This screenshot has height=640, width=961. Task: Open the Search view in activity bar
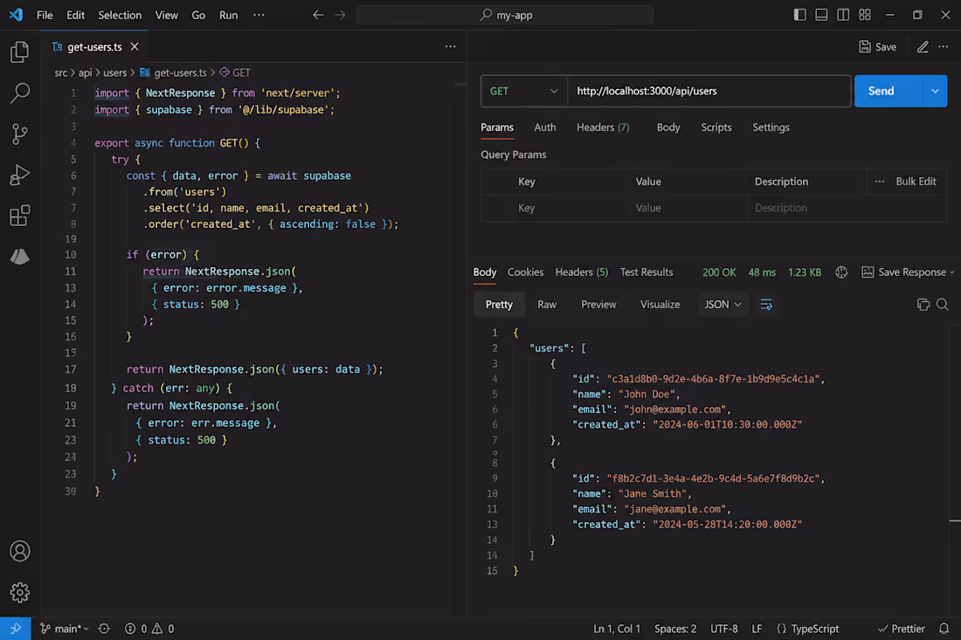tap(19, 93)
